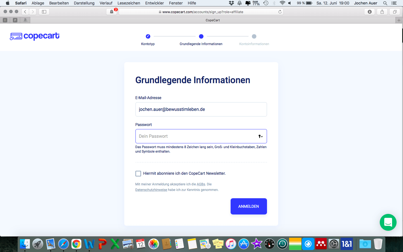Open the Mendeley app in the Dock
Image resolution: width=403 pixels, height=252 pixels.
321,244
